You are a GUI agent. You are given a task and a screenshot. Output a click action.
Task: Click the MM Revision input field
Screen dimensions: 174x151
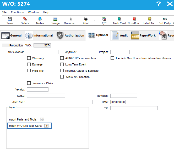pos(43,52)
